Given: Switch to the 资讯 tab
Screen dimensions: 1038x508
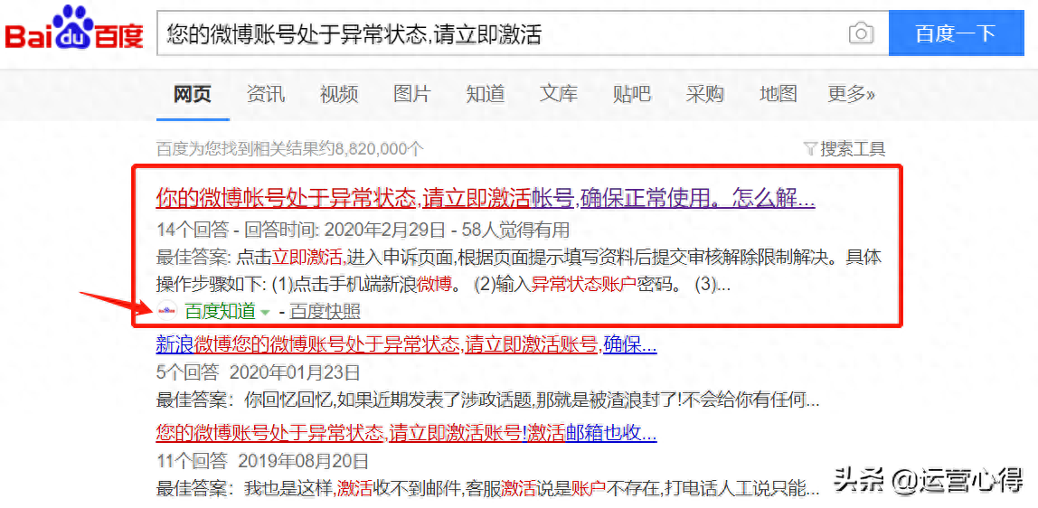Looking at the screenshot, I should point(266,94).
